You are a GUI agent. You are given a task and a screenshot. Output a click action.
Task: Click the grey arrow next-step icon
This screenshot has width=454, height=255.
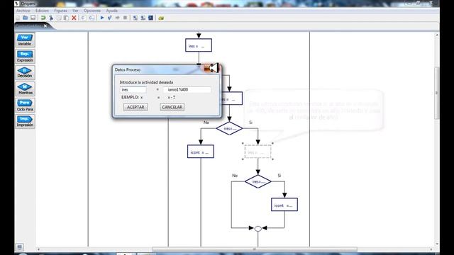coord(117,18)
